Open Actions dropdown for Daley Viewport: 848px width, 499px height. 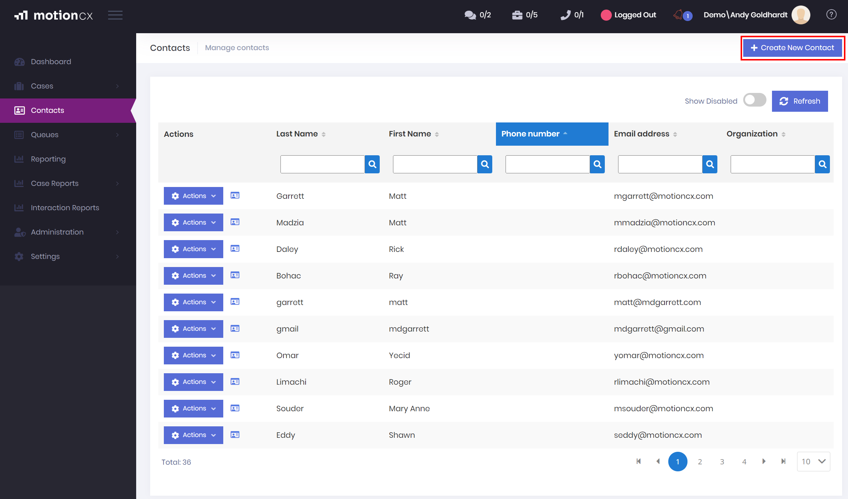click(x=193, y=249)
